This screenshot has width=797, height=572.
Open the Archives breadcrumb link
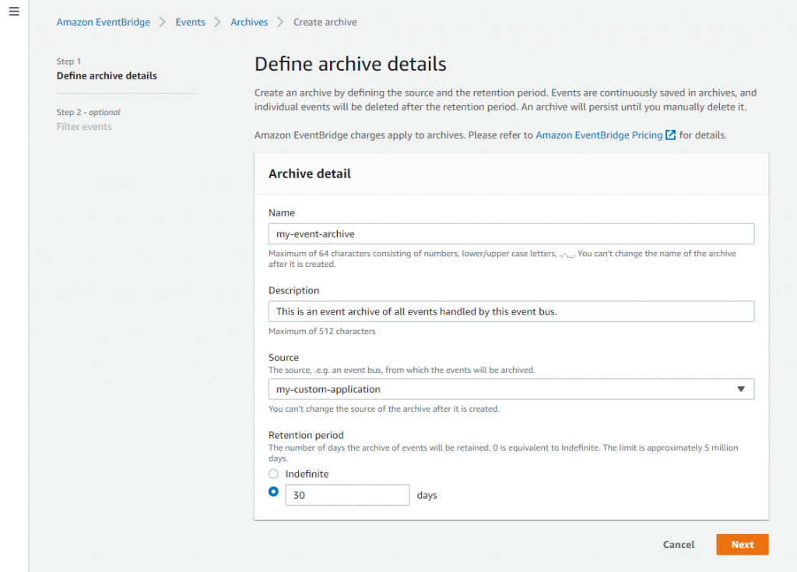[249, 22]
